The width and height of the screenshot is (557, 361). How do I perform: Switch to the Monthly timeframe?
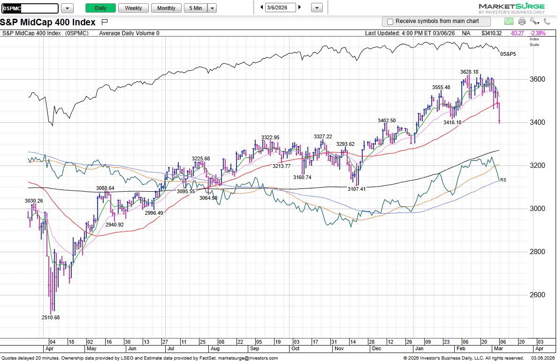(166, 8)
